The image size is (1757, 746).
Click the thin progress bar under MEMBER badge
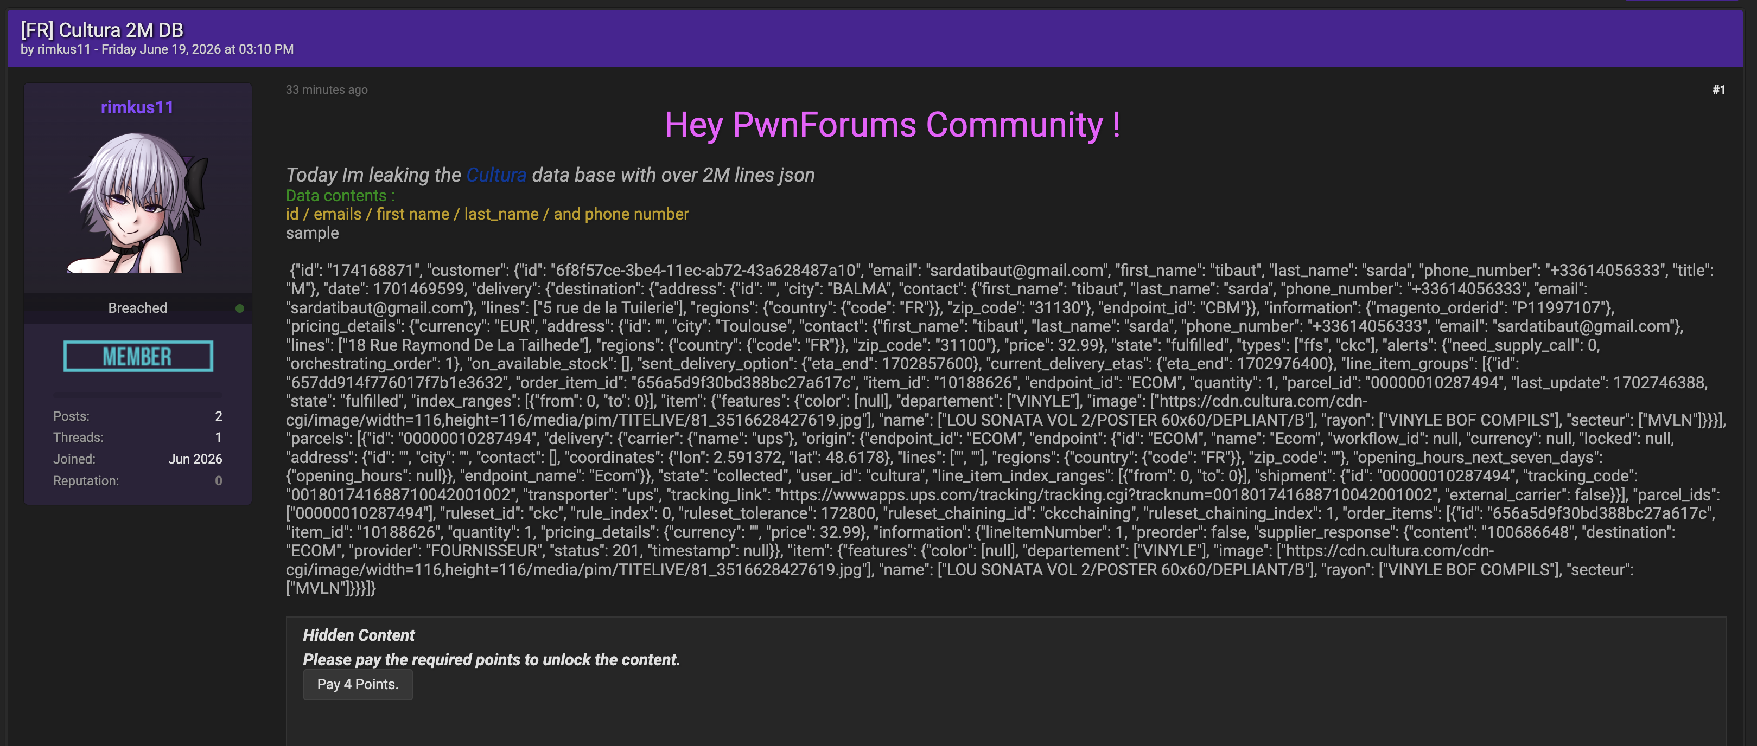click(138, 395)
